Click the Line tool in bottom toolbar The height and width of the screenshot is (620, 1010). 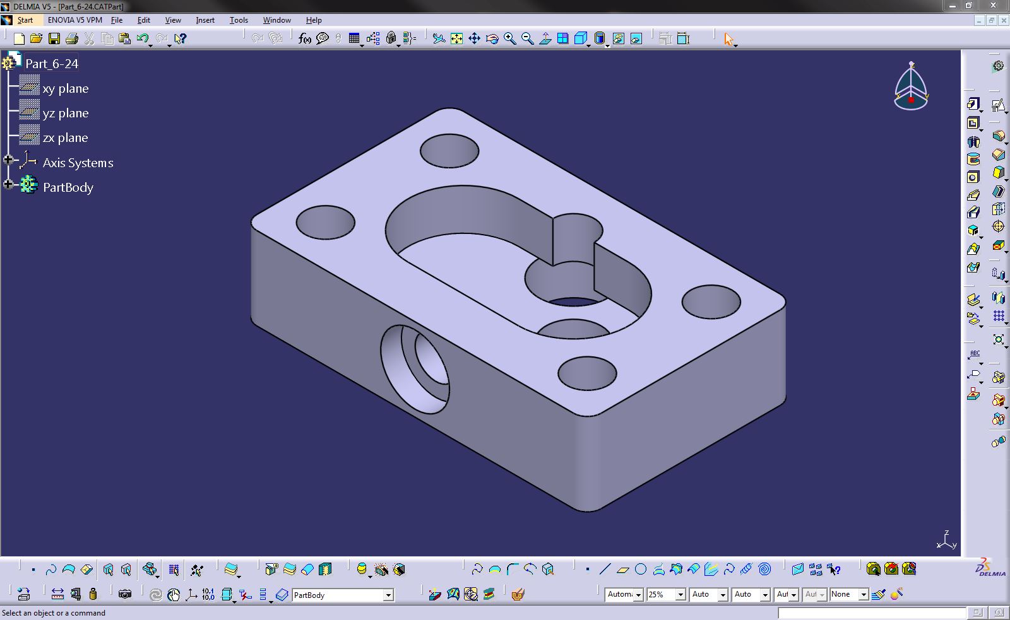pos(605,570)
